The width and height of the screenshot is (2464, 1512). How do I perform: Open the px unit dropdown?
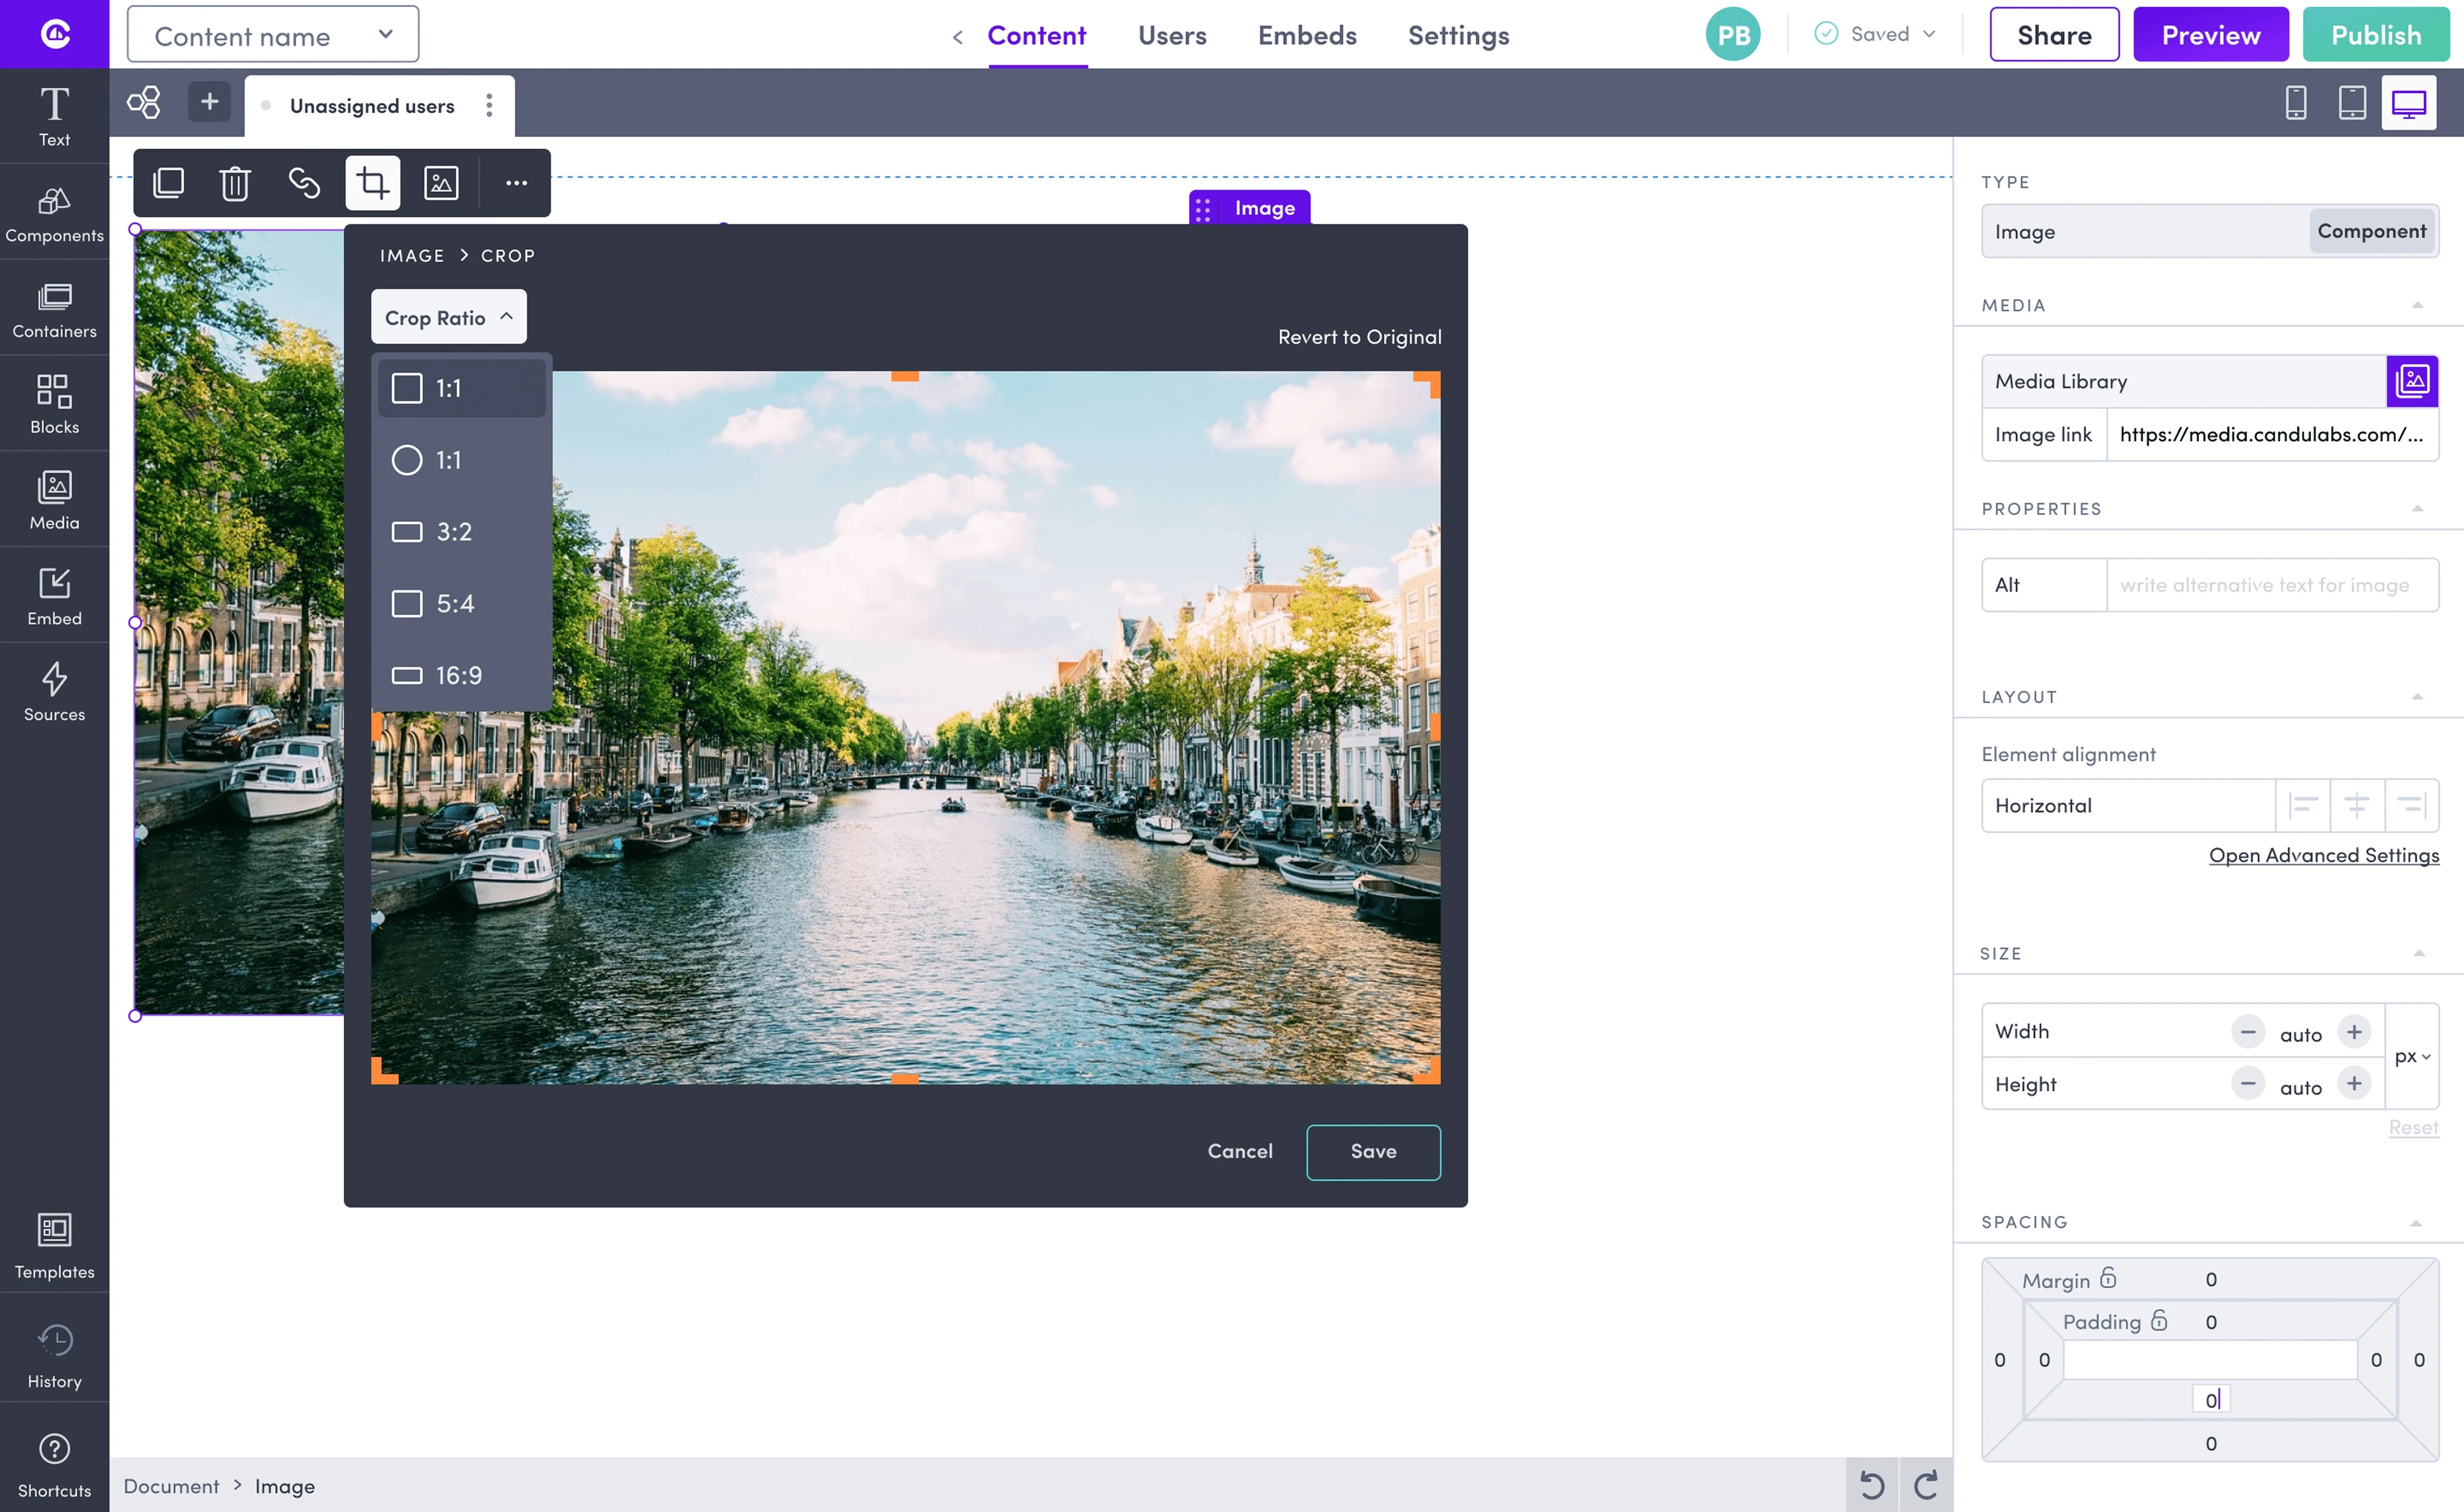[x=2412, y=1056]
